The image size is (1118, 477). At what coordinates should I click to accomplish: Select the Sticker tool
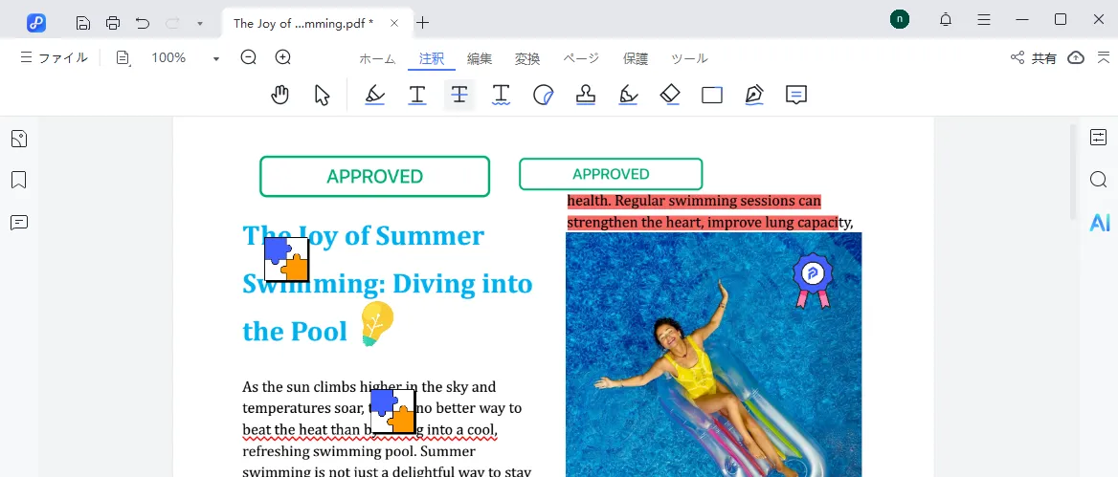(544, 95)
